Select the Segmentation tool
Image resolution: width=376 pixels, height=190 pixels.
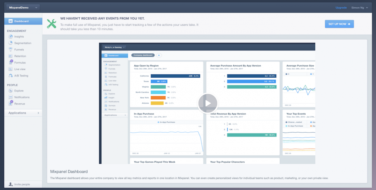point(22,43)
